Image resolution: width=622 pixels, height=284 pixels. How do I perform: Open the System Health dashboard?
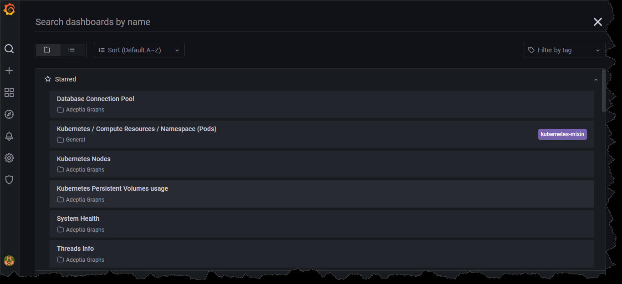[x=322, y=224]
